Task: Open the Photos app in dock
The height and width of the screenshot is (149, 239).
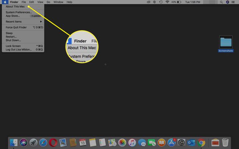Action: point(122,143)
